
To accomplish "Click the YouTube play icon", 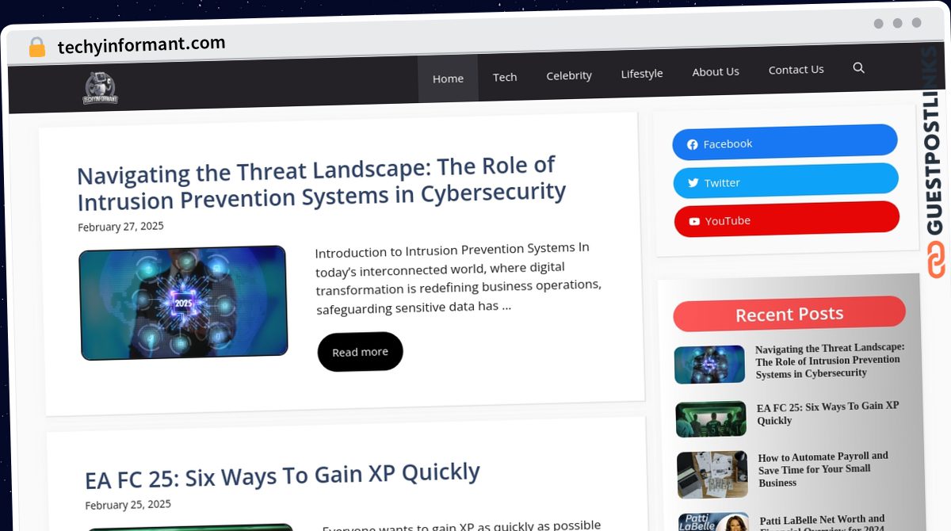I will click(x=694, y=222).
